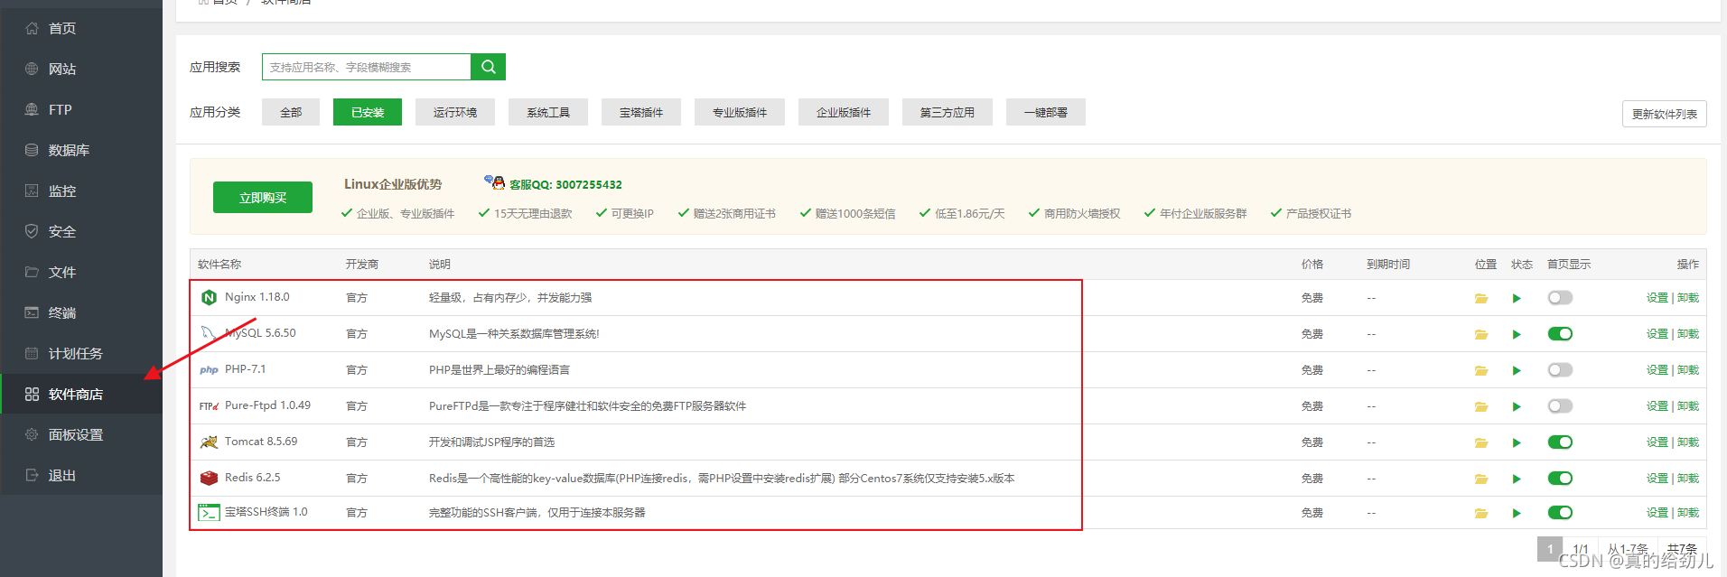Image resolution: width=1727 pixels, height=577 pixels.
Task: Click pagination page 1 button
Action: pos(1550,549)
